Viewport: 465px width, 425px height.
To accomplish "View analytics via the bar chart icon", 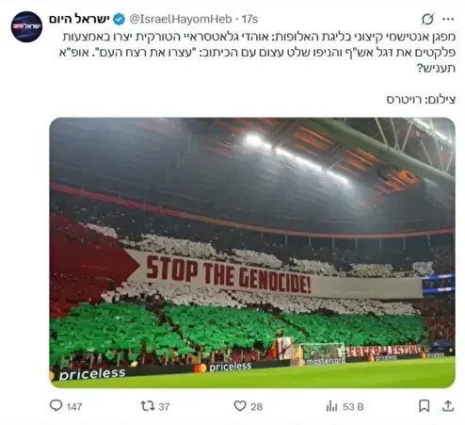I will click(331, 406).
